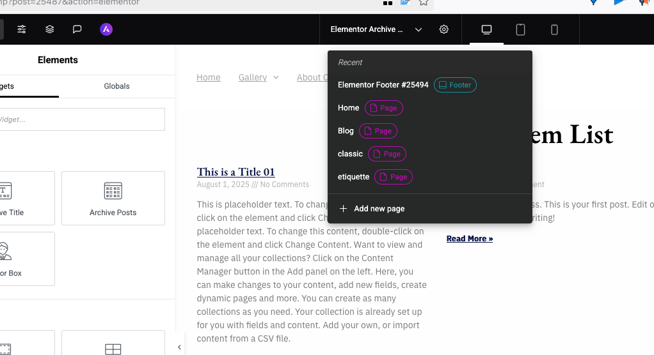Open the Structure layers panel icon
Screen dimensions: 654x355
point(49,29)
